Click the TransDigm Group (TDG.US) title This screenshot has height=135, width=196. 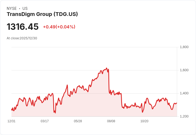(42, 14)
